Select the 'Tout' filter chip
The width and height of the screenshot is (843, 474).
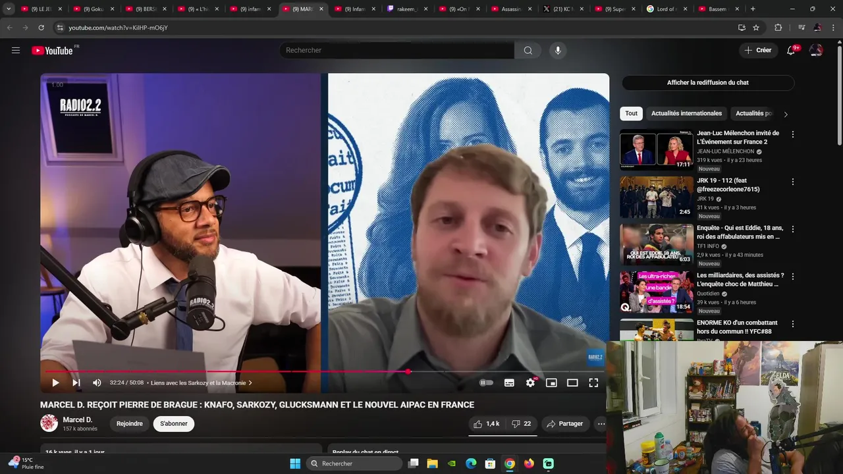(x=631, y=113)
